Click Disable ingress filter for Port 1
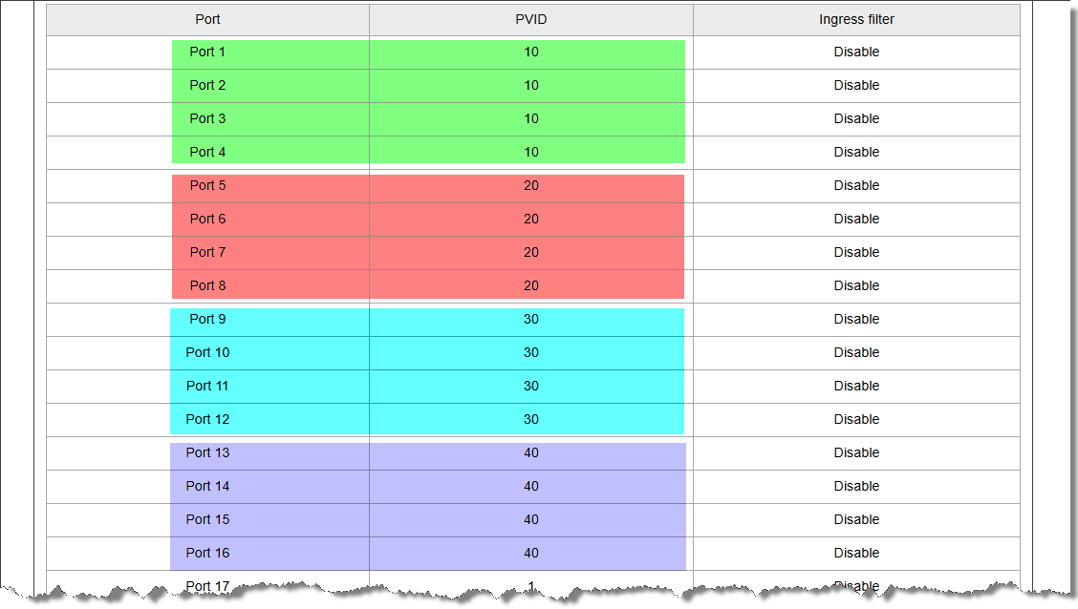The height and width of the screenshot is (609, 1078). click(856, 52)
